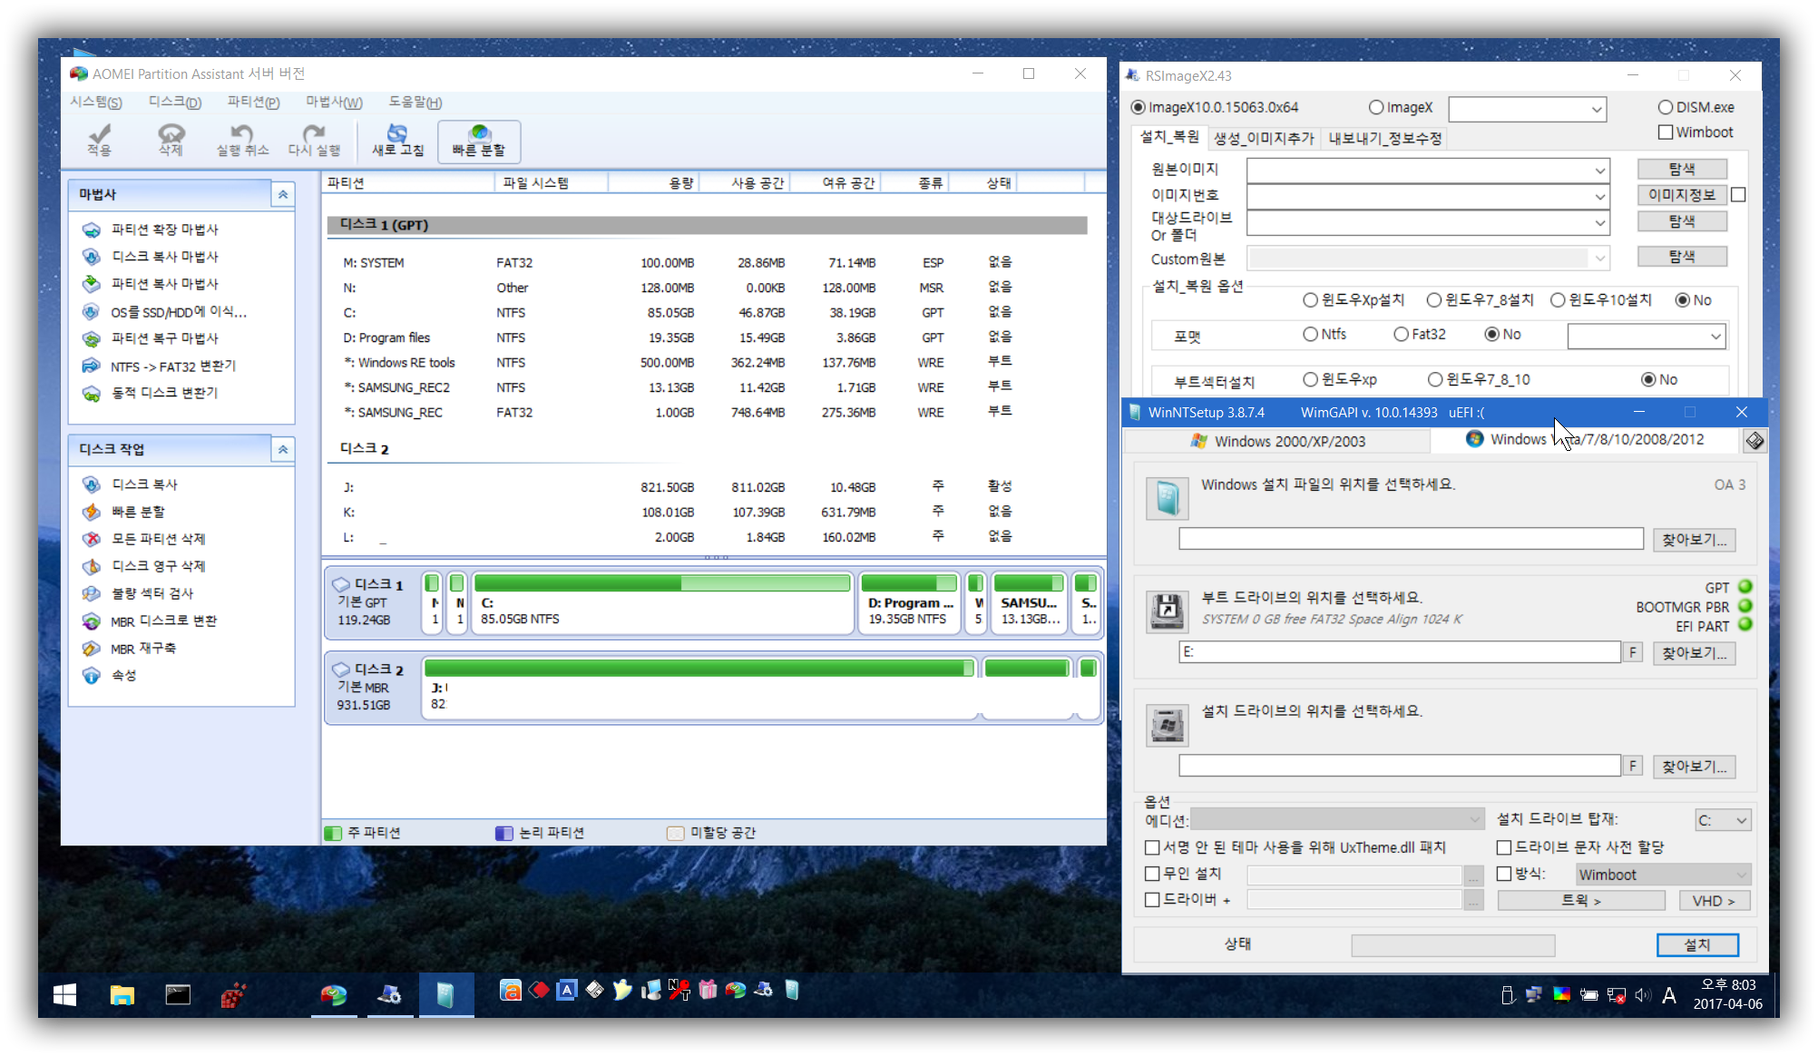Launch OS를 SSD/HDD에 이식 wizard
Viewport: 1818px width, 1056px height.
[x=178, y=311]
